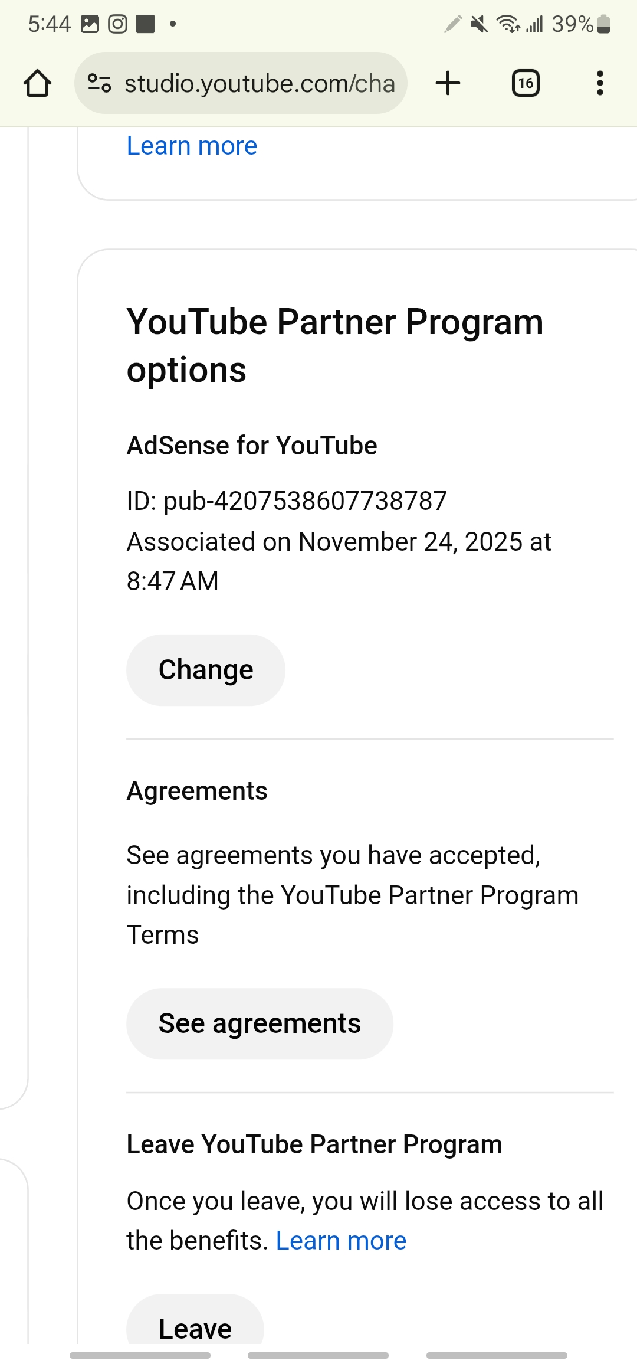Tap the See agreements button
637x1367 pixels.
pos(260,1023)
